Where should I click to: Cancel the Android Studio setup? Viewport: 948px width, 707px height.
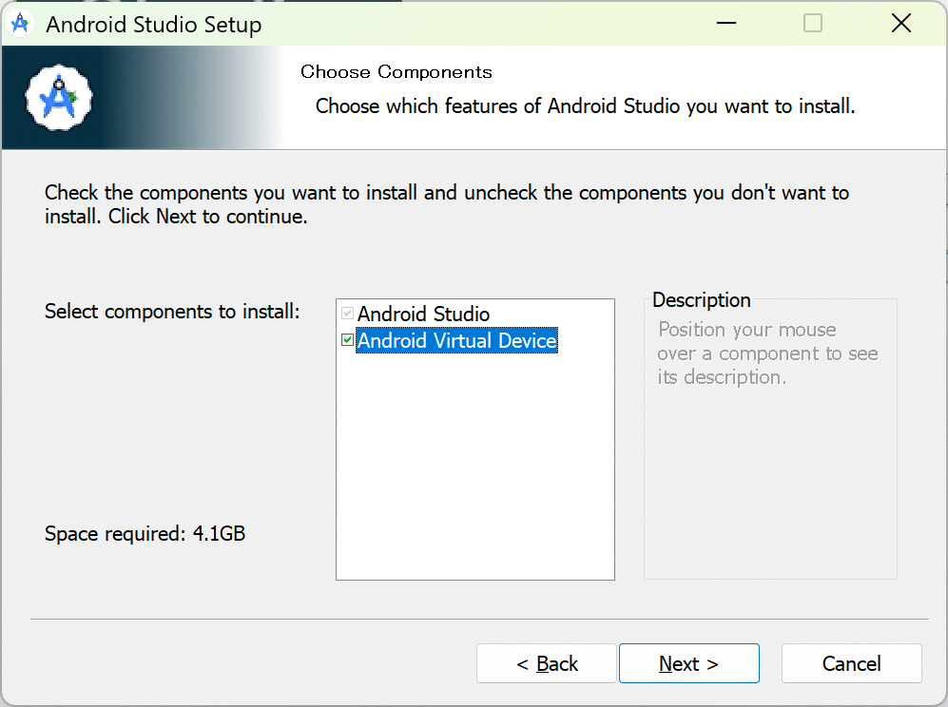tap(851, 663)
